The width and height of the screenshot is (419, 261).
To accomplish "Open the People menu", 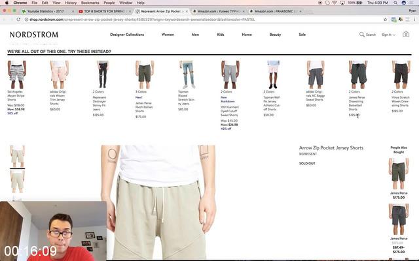I will tap(109, 3).
